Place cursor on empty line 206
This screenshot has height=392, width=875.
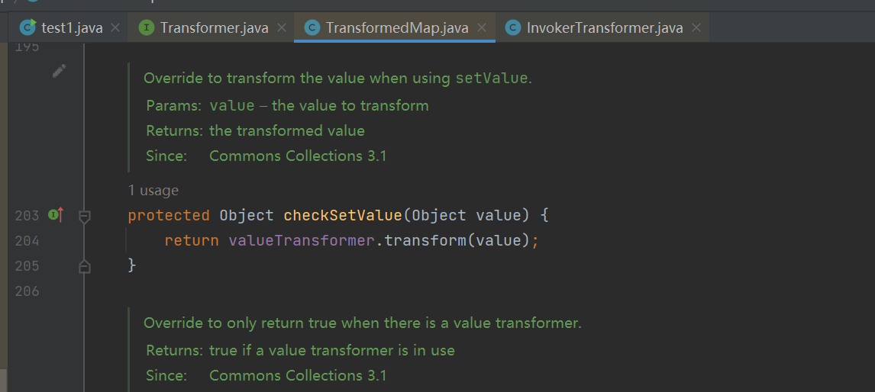tap(305, 291)
